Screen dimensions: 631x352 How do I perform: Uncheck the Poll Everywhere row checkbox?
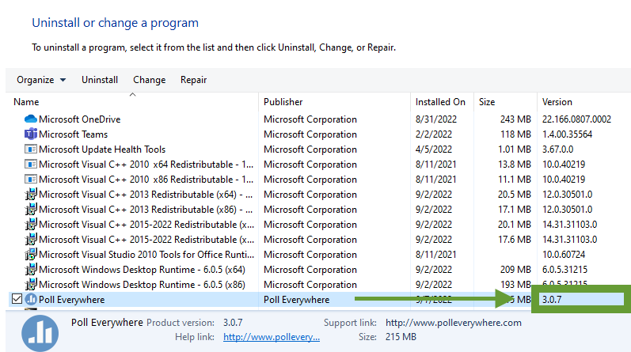tap(17, 299)
